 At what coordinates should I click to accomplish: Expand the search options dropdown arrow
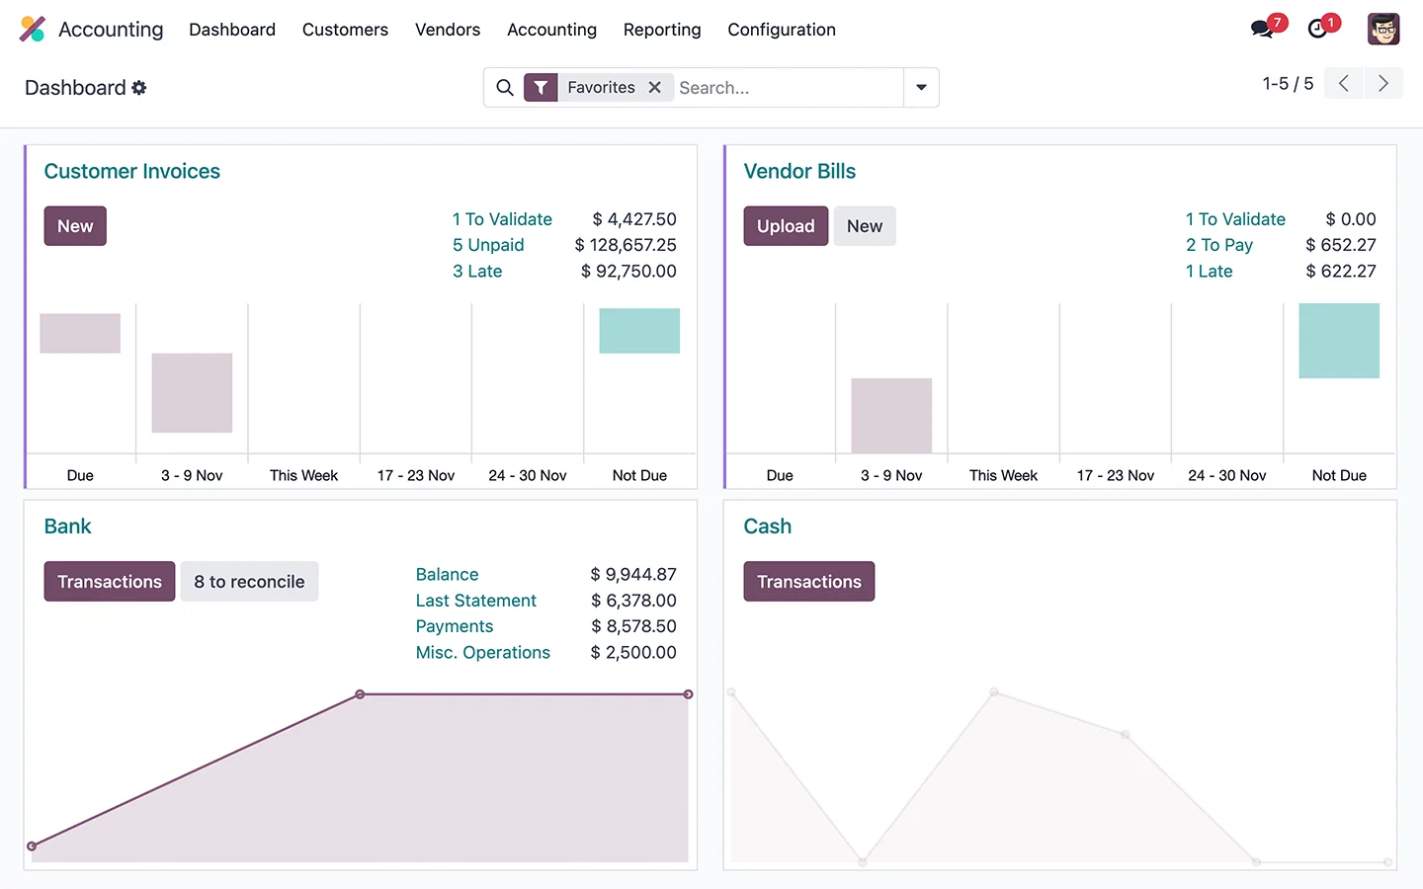pyautogui.click(x=920, y=88)
